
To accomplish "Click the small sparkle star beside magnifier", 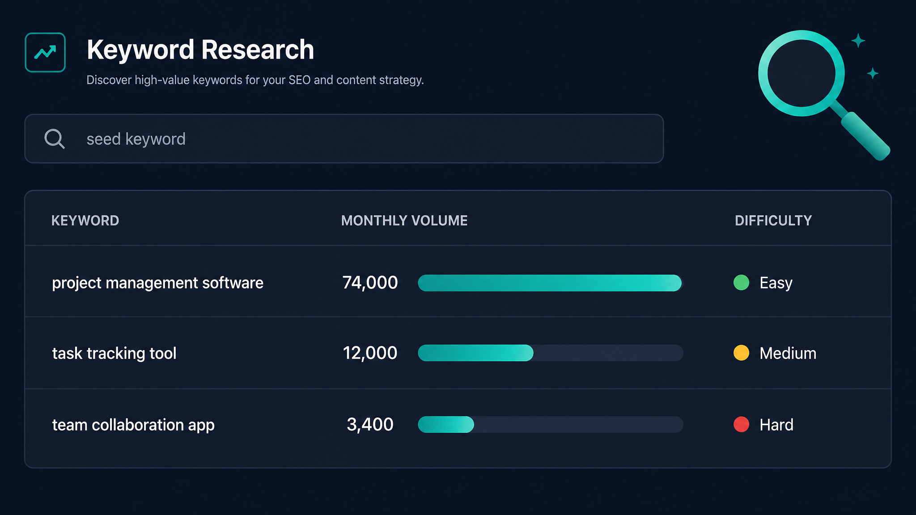I will point(873,73).
